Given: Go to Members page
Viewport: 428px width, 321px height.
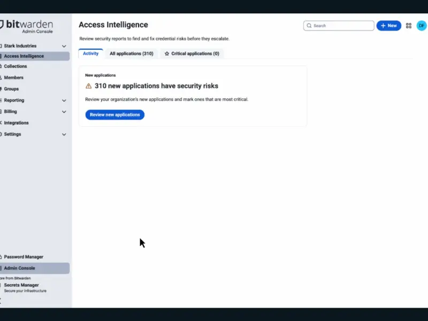Looking at the screenshot, I should 14,78.
